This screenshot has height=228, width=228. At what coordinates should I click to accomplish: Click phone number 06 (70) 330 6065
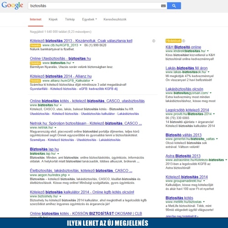point(177,118)
